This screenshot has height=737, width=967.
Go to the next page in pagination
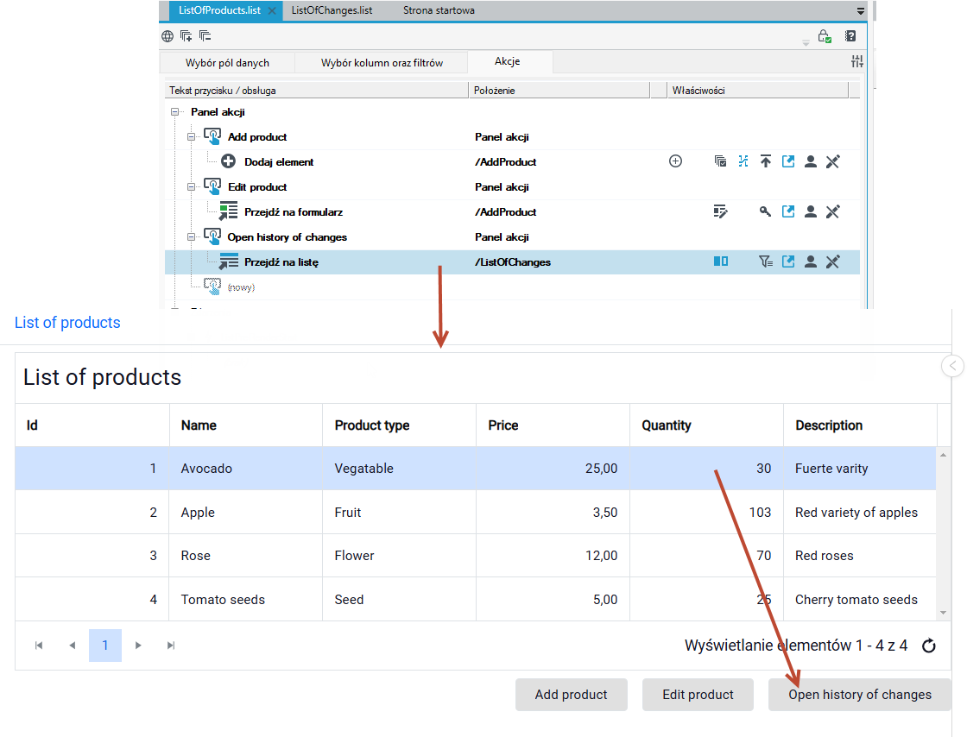click(x=138, y=646)
